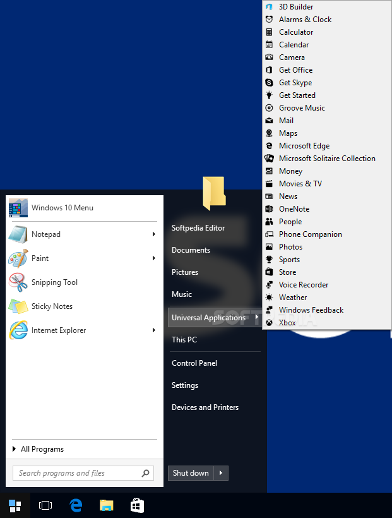
Task: Expand All Programs list
Action: [x=39, y=449]
